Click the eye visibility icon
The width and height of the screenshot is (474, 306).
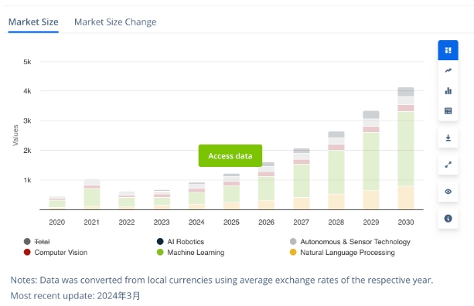click(448, 192)
